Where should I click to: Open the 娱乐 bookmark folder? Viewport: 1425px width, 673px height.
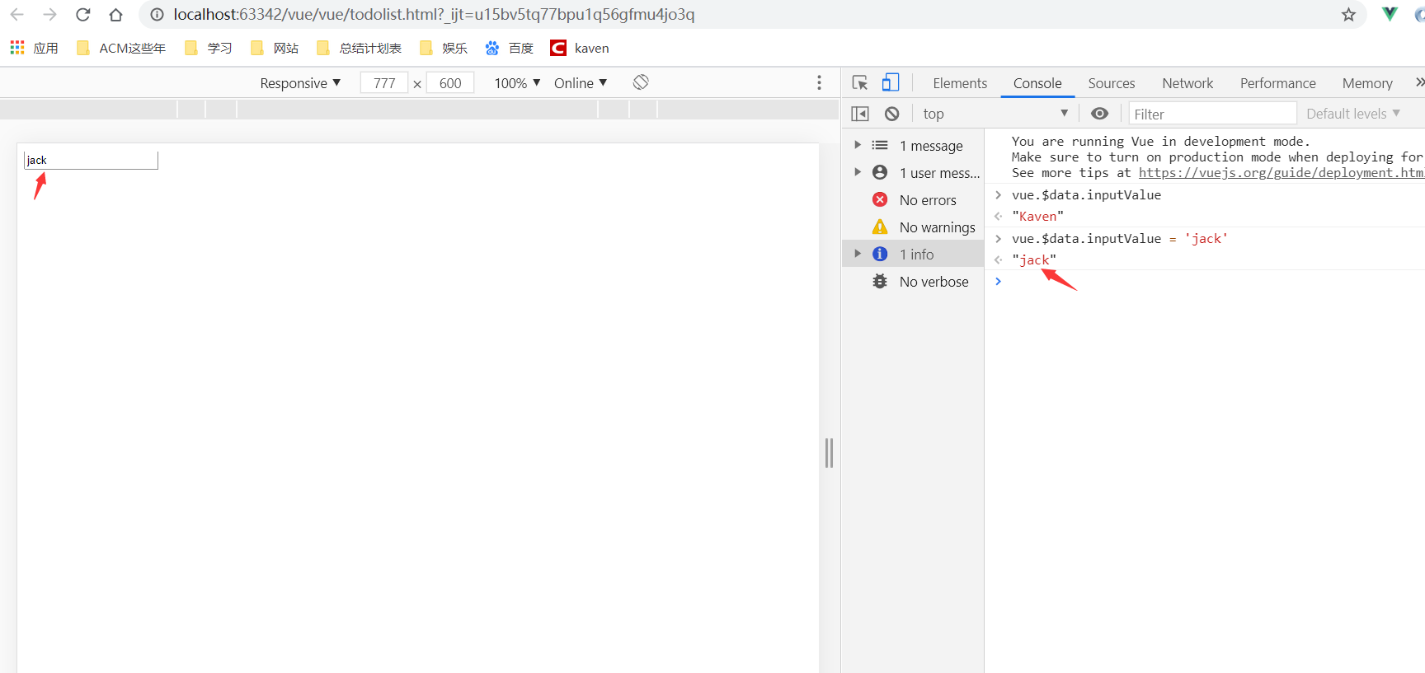click(443, 49)
